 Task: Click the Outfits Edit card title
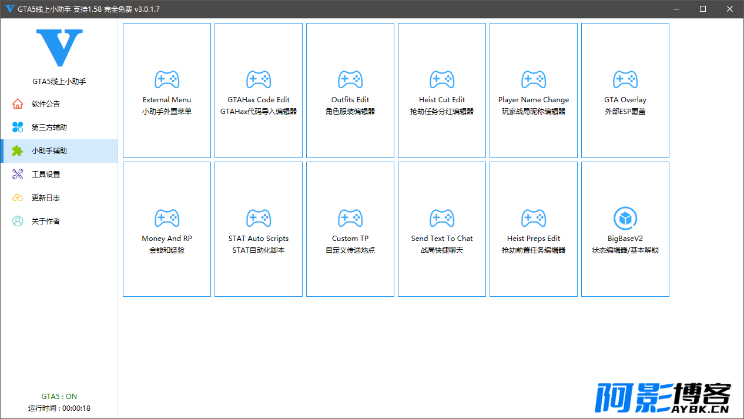coord(350,100)
